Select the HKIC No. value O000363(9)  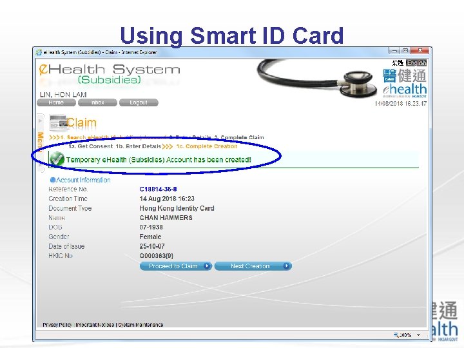(156, 256)
